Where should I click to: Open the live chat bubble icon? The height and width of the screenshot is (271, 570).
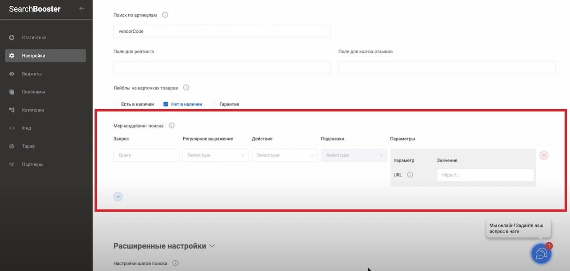point(541,254)
